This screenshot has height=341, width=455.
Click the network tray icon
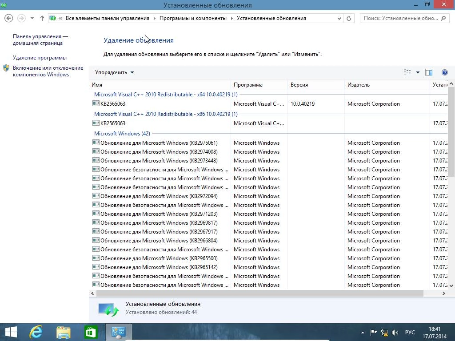[x=384, y=333]
